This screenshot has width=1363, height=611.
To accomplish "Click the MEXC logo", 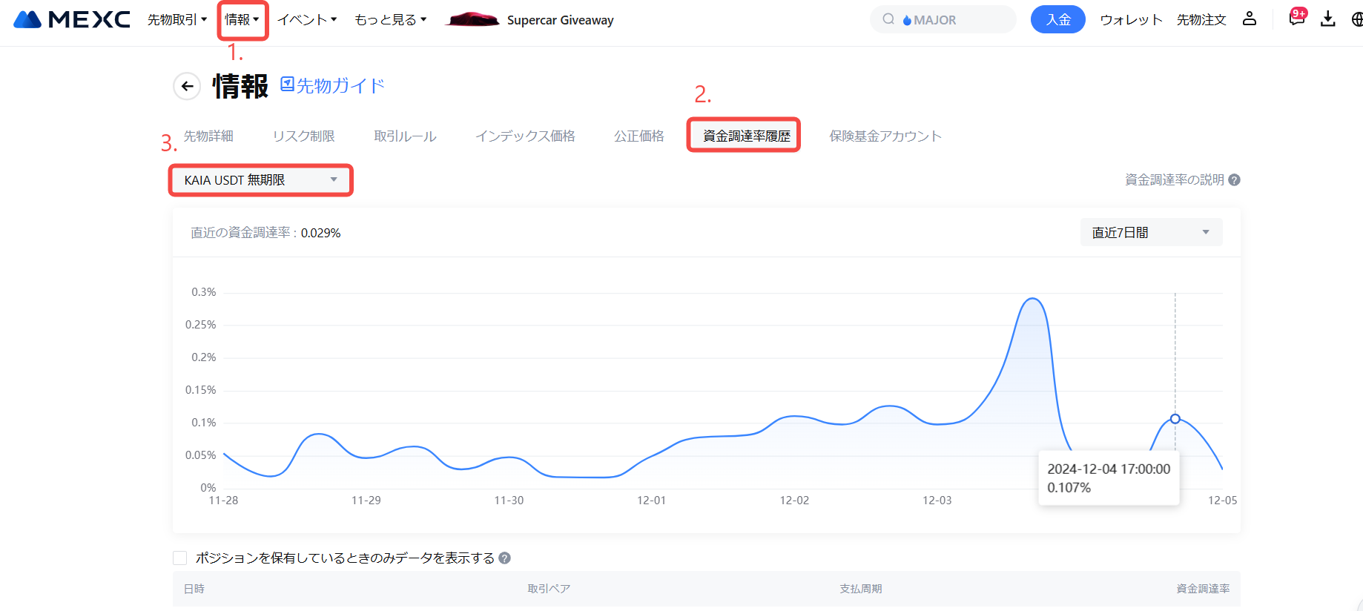I will coord(72,19).
